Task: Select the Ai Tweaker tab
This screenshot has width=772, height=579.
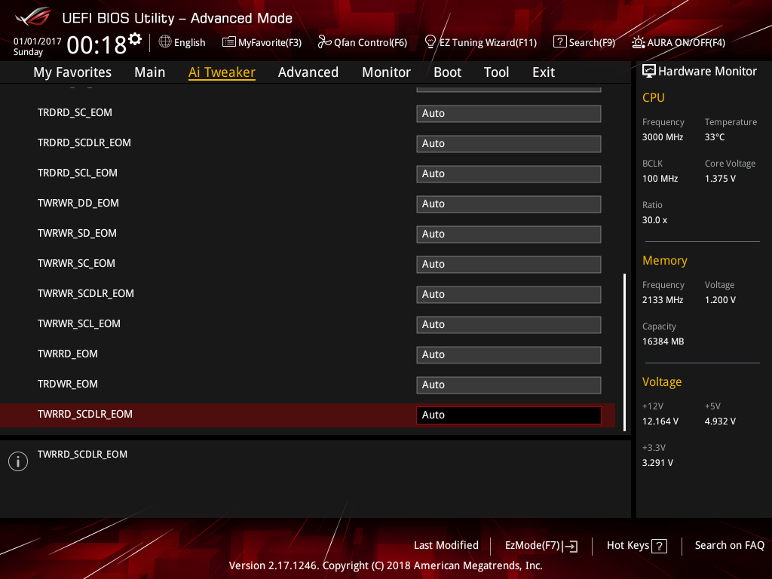Action: pos(222,72)
